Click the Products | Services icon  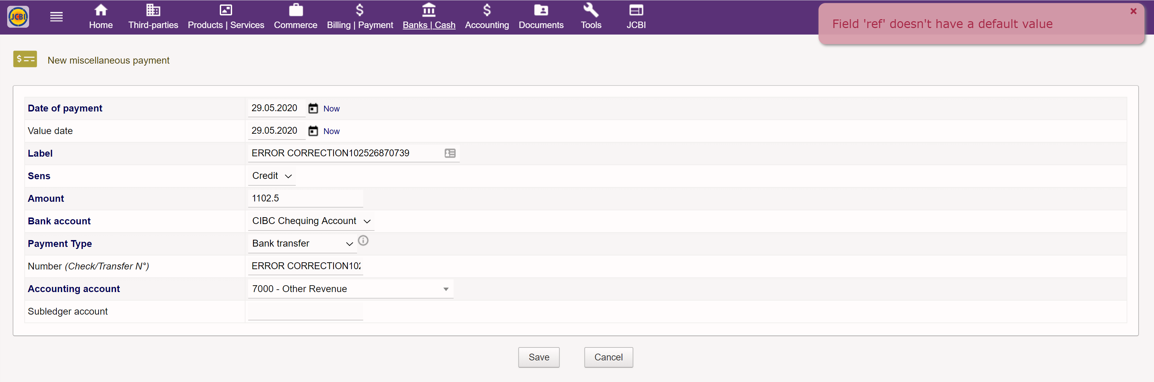[225, 10]
